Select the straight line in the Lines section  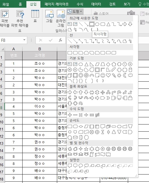(70, 41)
